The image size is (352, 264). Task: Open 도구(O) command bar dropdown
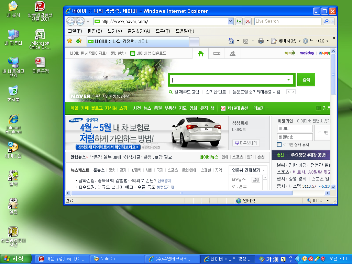click(316, 41)
